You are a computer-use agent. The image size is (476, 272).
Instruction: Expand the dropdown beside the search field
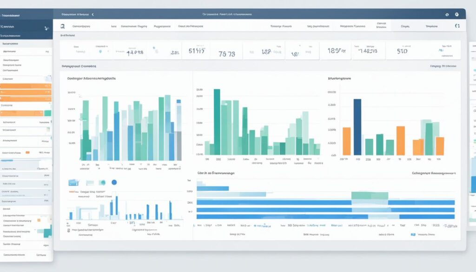[x=114, y=26]
